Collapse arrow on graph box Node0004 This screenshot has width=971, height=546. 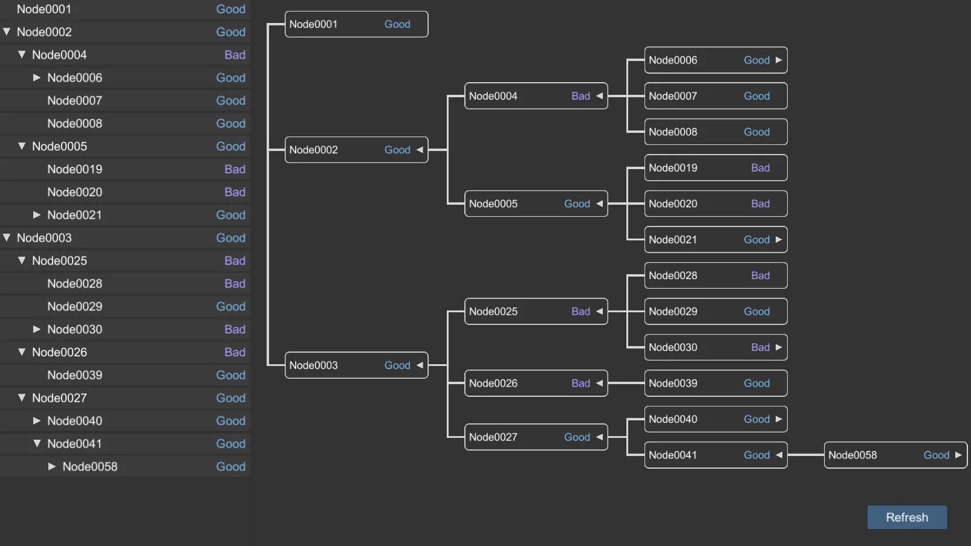[599, 96]
